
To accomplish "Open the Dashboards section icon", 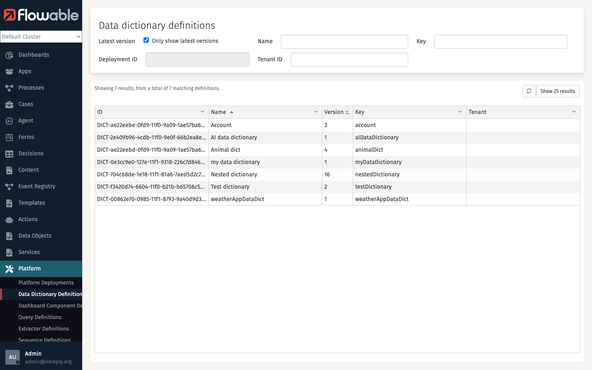I will [x=9, y=55].
